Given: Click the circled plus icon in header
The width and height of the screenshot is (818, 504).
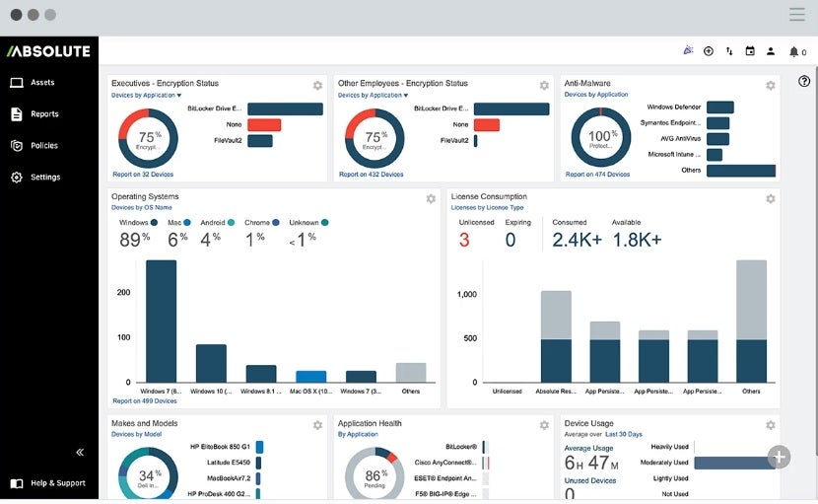Looking at the screenshot, I should click(709, 51).
